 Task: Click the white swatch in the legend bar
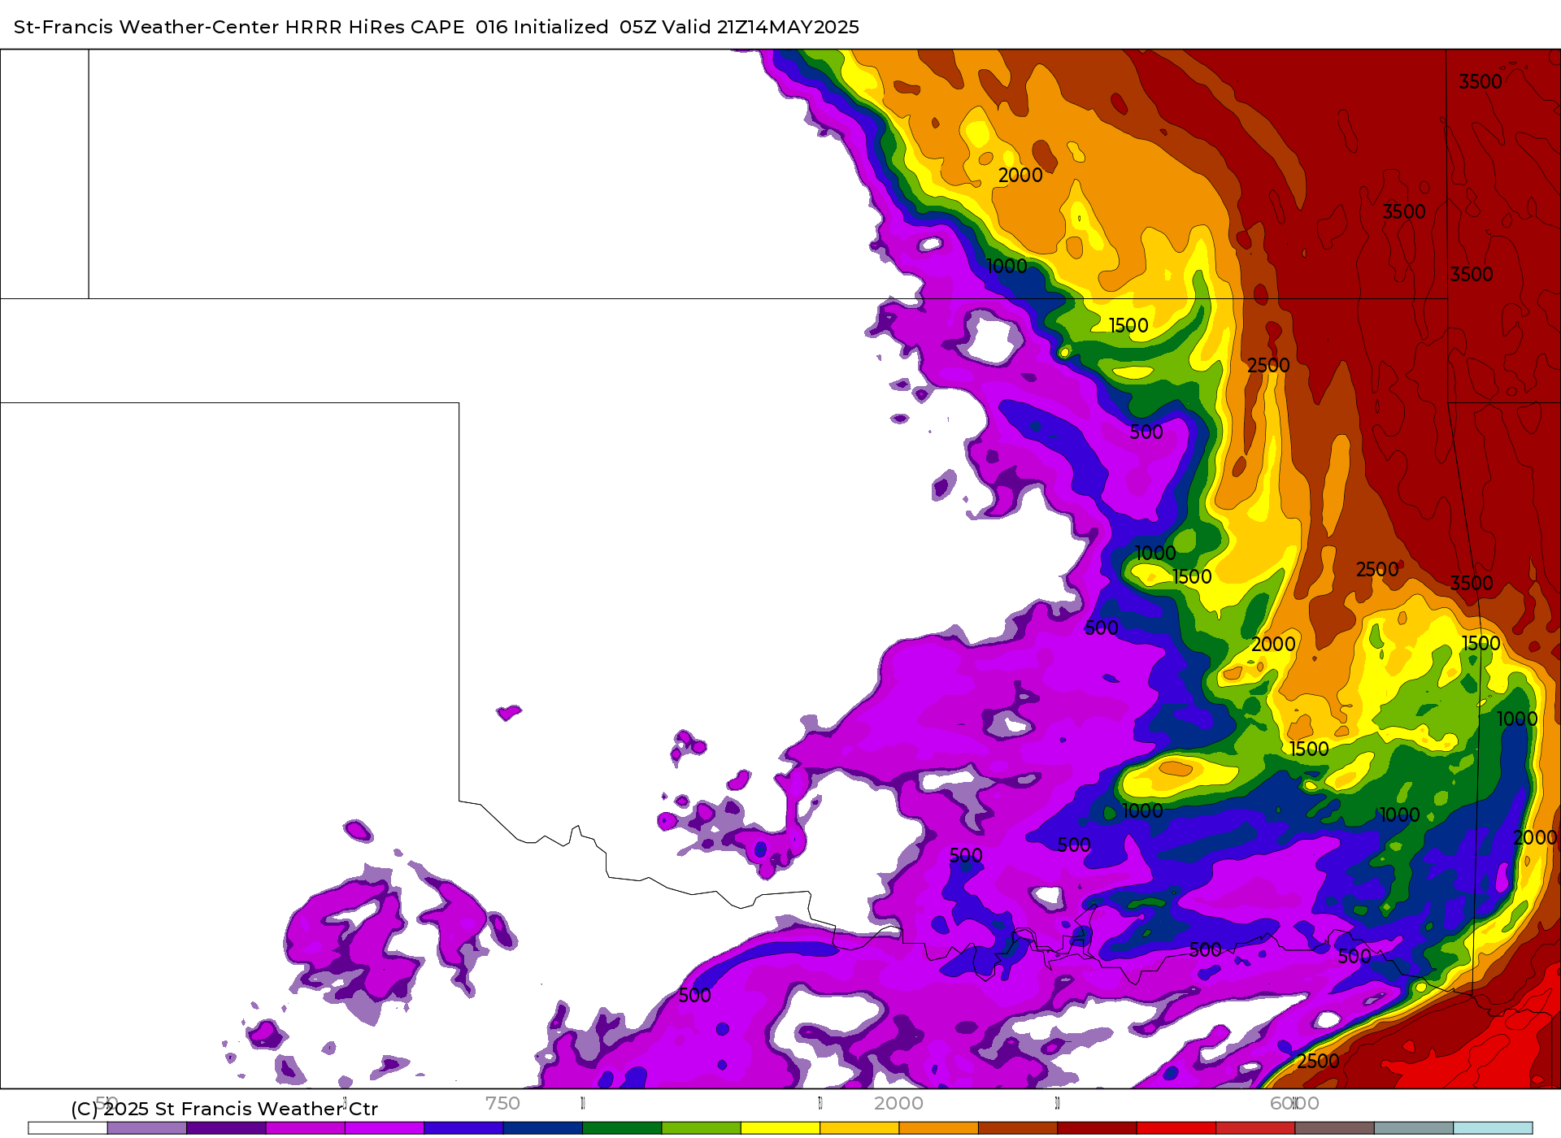tap(67, 1128)
